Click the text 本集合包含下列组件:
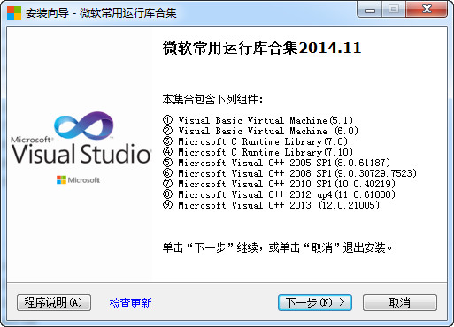This screenshot has height=327, width=454. click(212, 99)
